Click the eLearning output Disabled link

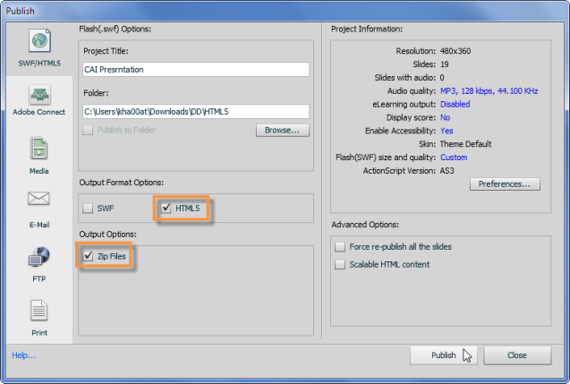click(x=455, y=105)
